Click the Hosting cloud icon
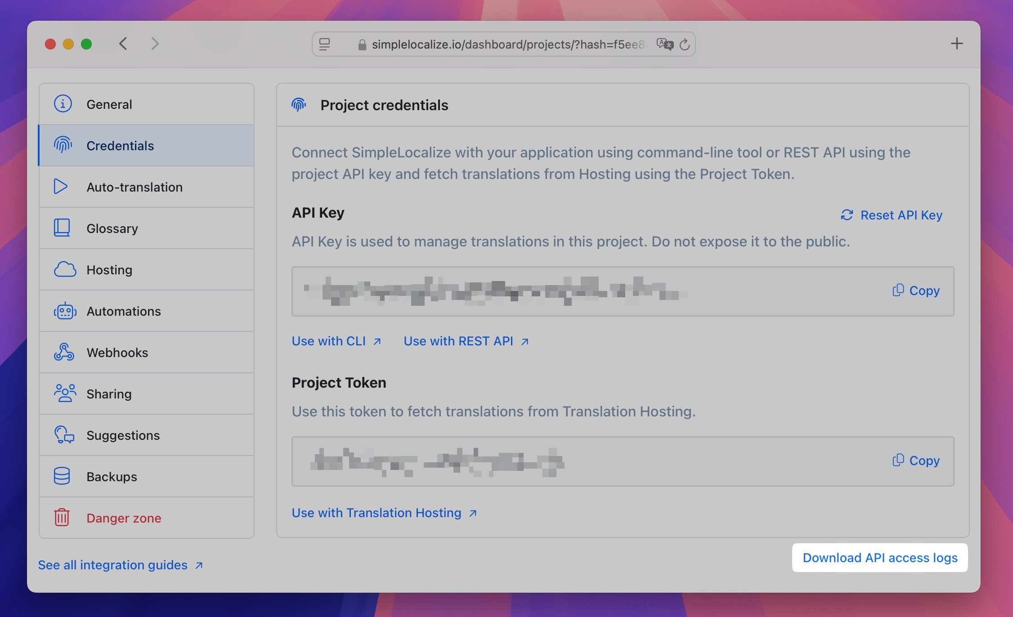 [x=65, y=269]
